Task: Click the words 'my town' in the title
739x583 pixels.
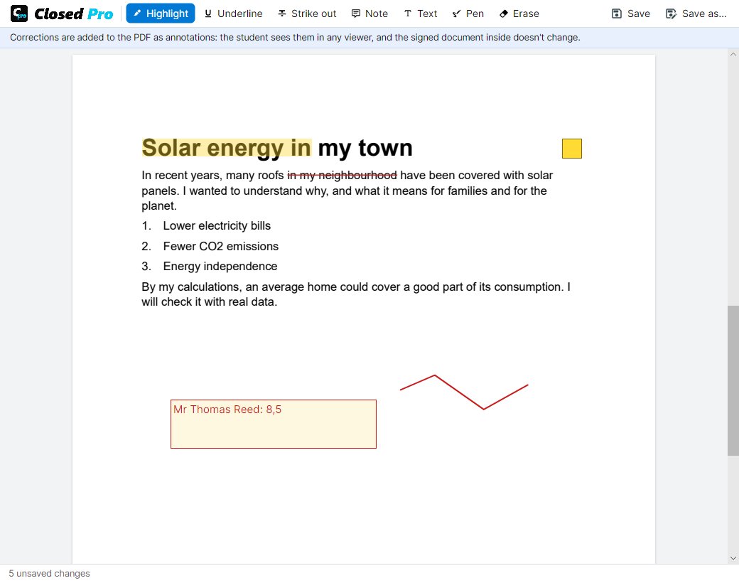Action: 365,148
